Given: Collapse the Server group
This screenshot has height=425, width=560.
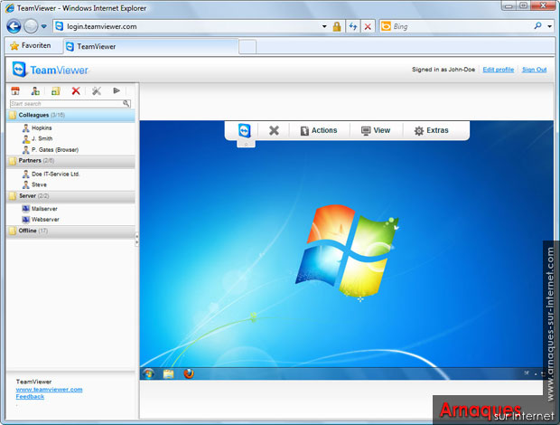Looking at the screenshot, I should coord(70,196).
